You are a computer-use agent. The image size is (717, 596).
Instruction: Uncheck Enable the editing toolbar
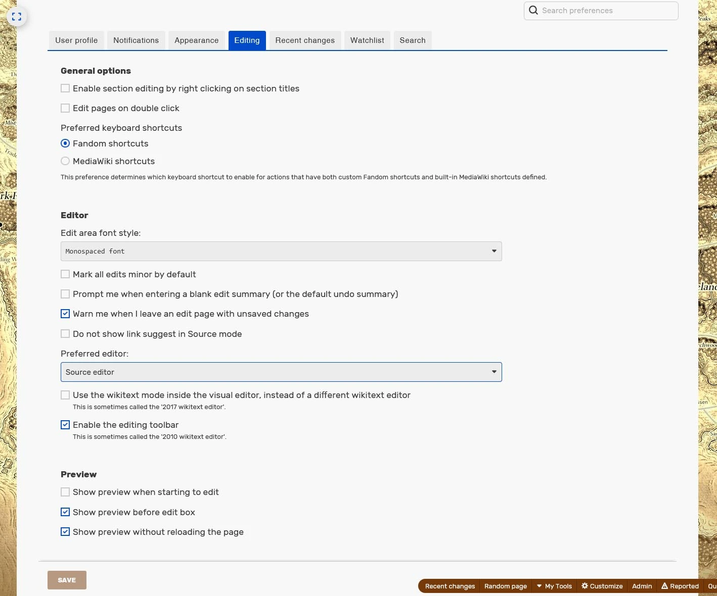coord(65,425)
